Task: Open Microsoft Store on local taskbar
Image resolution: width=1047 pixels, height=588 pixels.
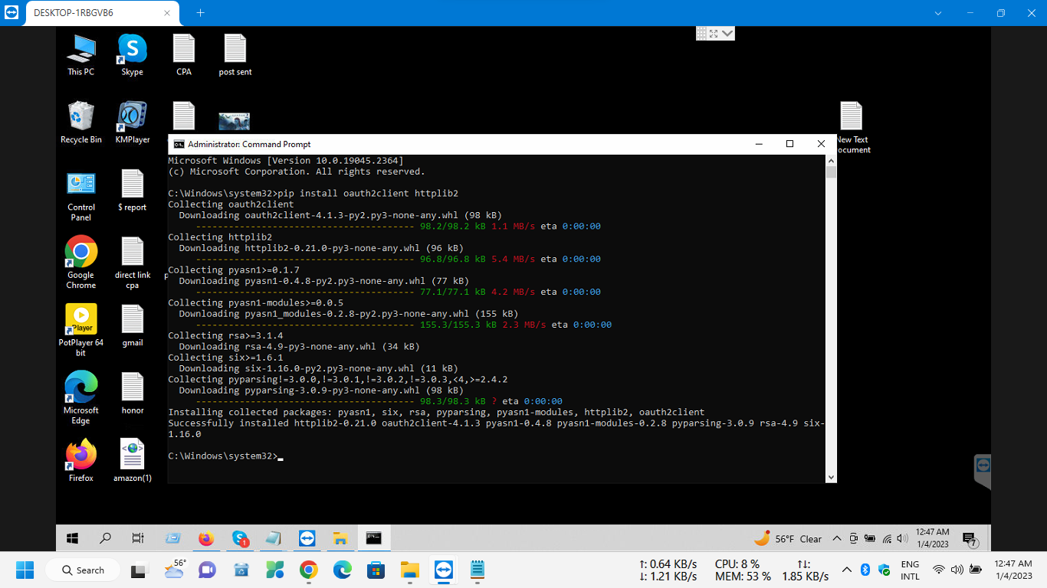Action: pos(376,570)
